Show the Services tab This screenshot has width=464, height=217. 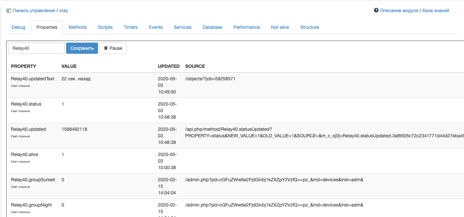click(183, 27)
